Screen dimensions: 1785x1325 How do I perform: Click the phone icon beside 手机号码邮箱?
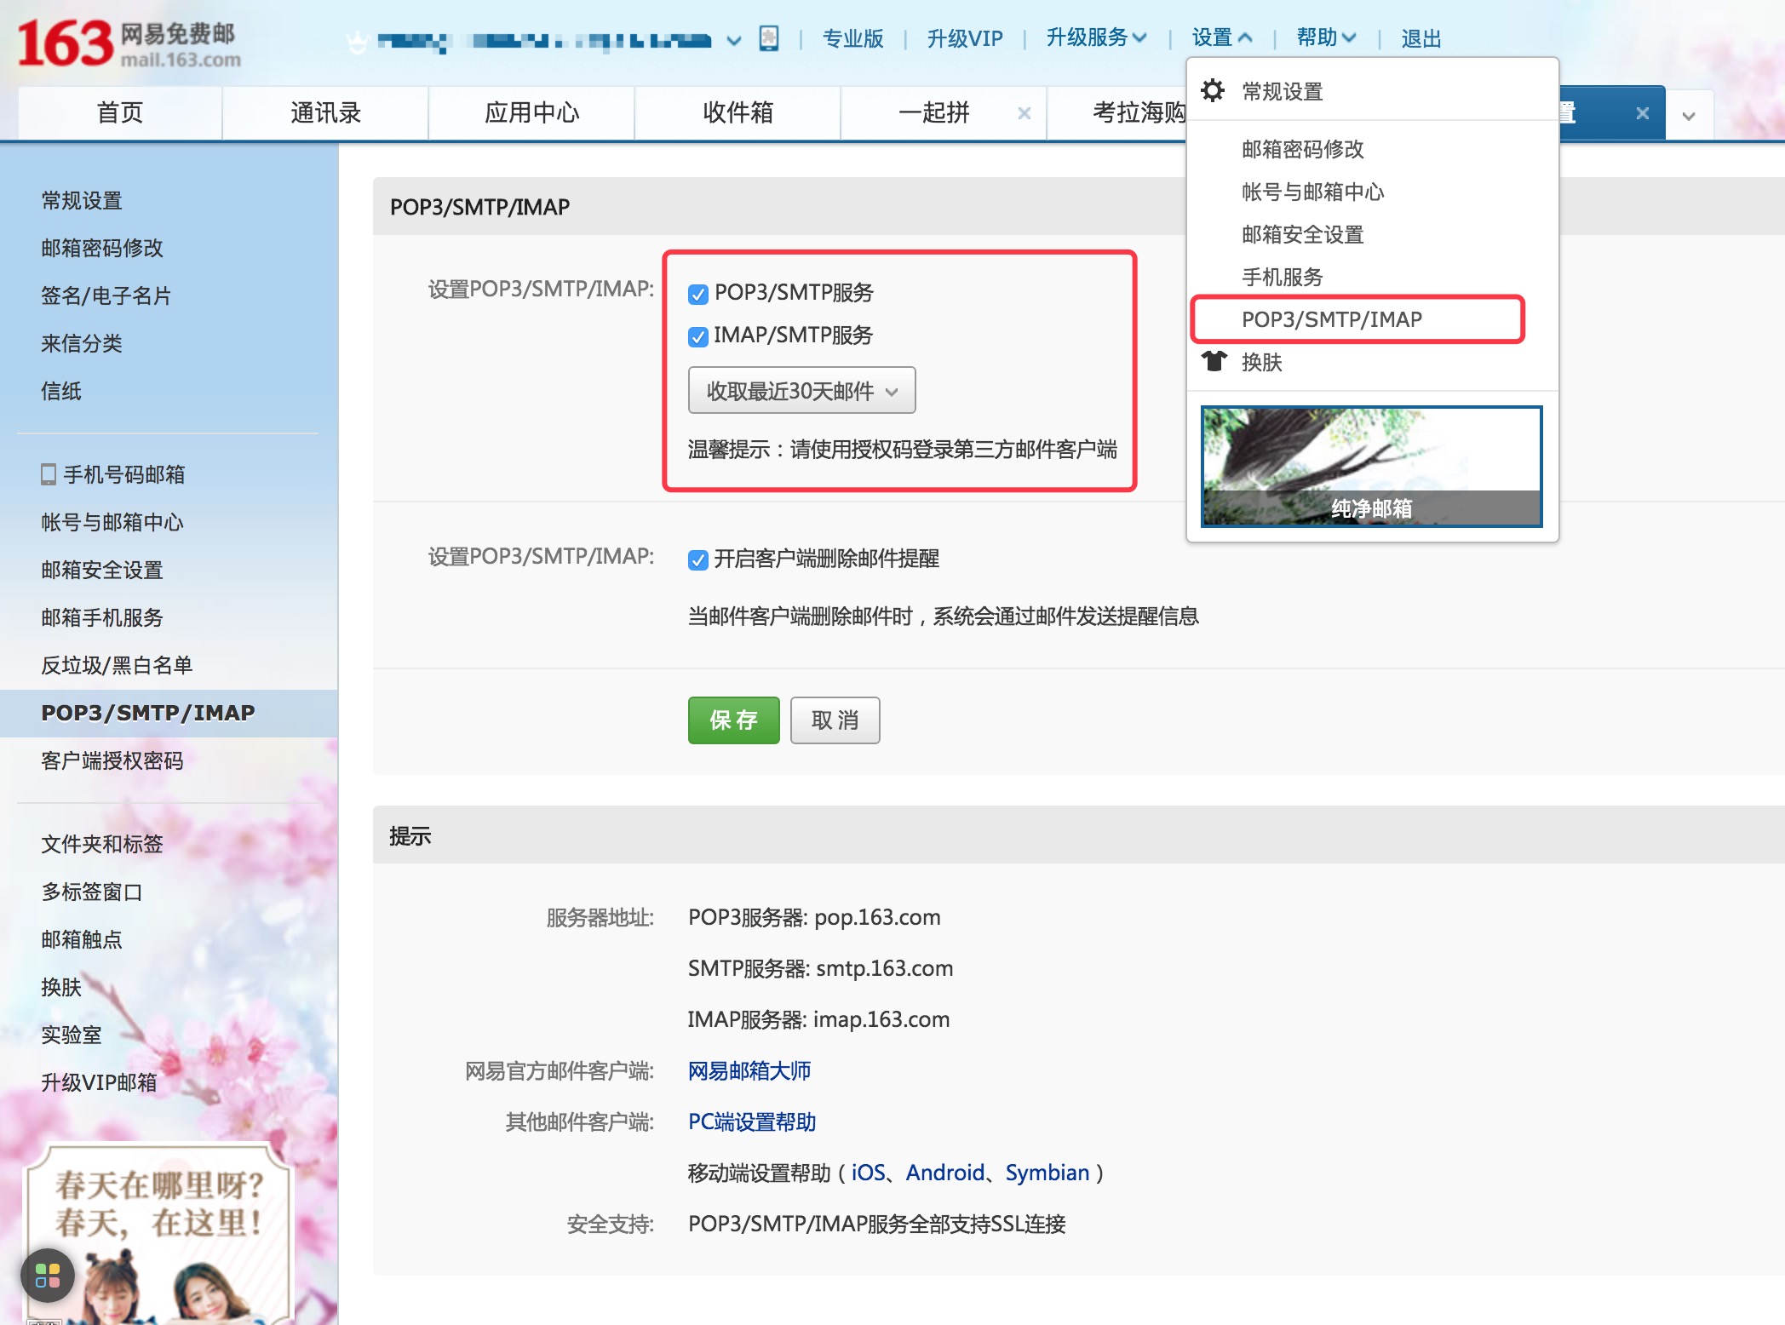(x=48, y=475)
